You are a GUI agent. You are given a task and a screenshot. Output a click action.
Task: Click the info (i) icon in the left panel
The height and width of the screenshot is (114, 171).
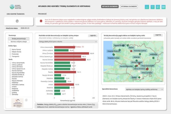point(26,100)
